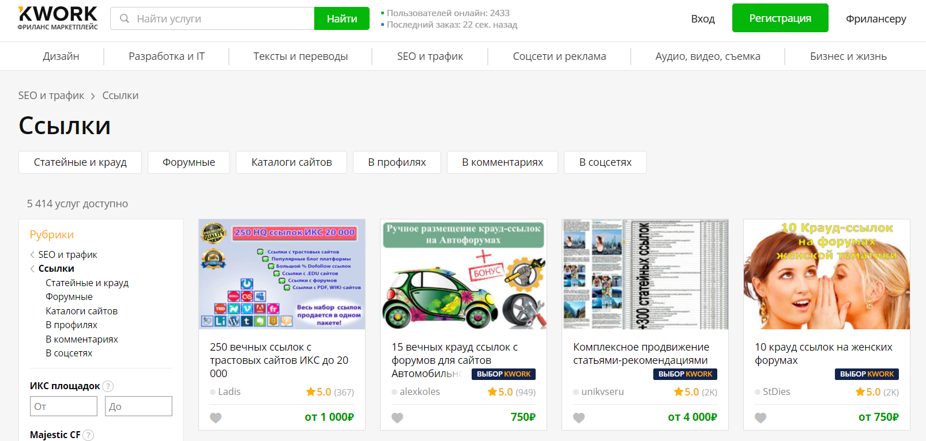
Task: Select the В соцсетях filter button
Action: [x=605, y=162]
